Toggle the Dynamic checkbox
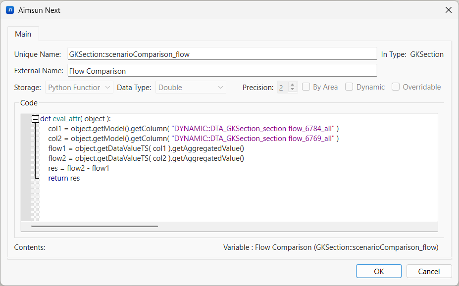The image size is (459, 286). pos(350,87)
